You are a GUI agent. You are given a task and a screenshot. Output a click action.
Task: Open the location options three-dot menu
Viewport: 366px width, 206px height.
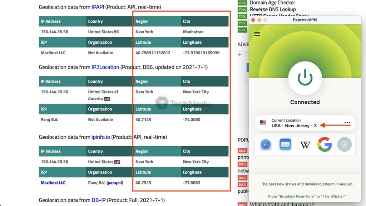[347, 123]
